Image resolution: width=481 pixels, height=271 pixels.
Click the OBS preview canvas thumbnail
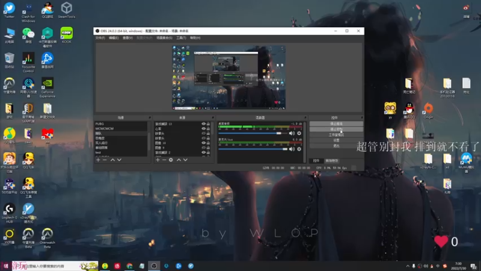click(228, 78)
